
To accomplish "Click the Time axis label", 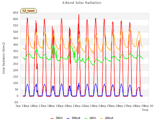I will [145, 110].
